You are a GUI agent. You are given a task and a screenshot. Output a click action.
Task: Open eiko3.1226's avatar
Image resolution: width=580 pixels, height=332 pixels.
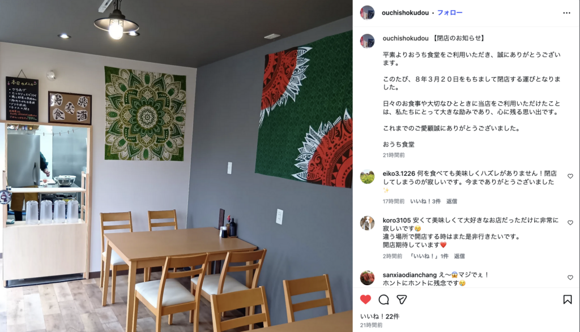tap(367, 177)
